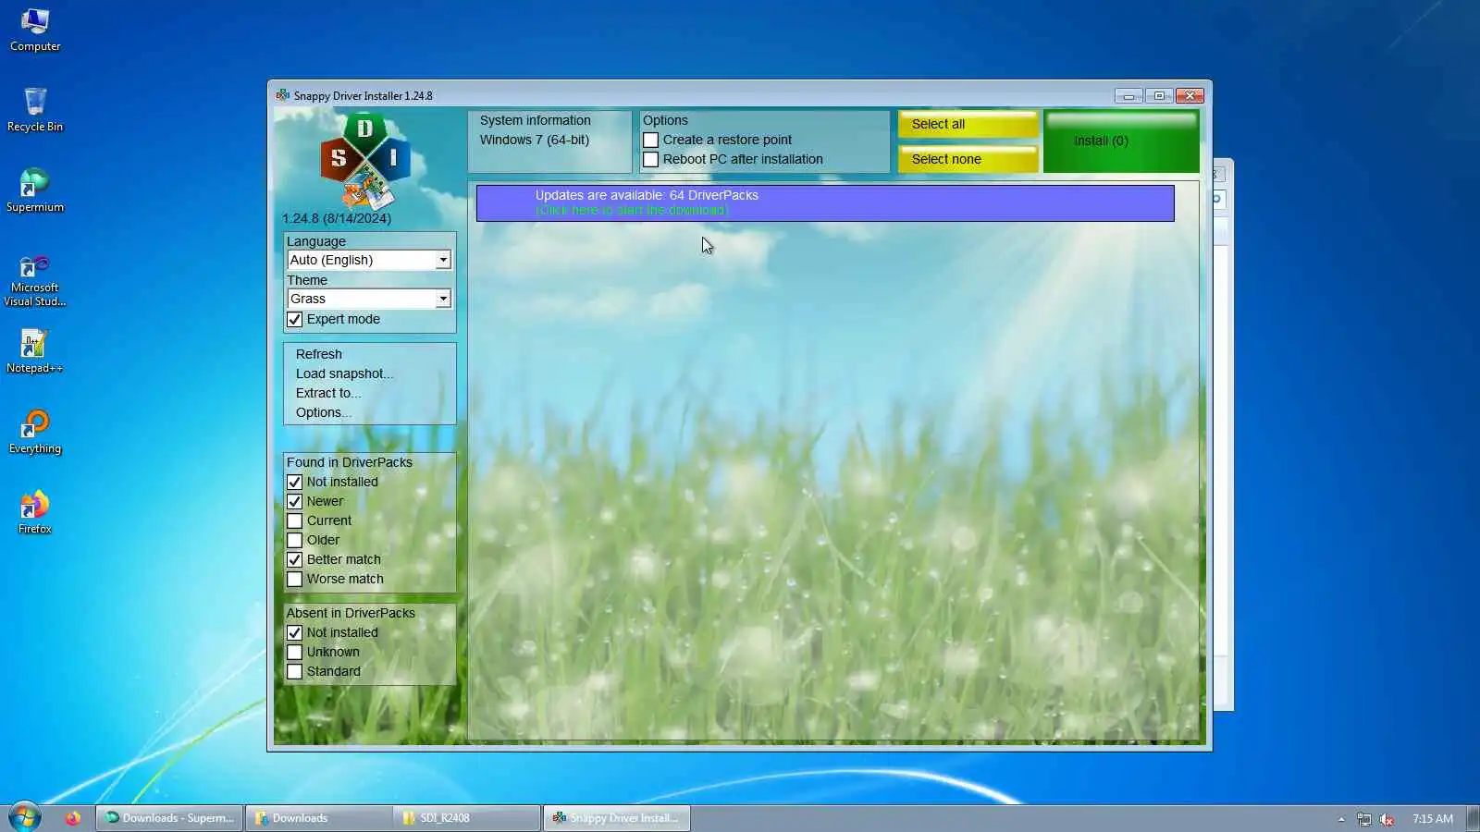Click the yellow Select all button
Image resolution: width=1480 pixels, height=832 pixels.
tap(968, 124)
